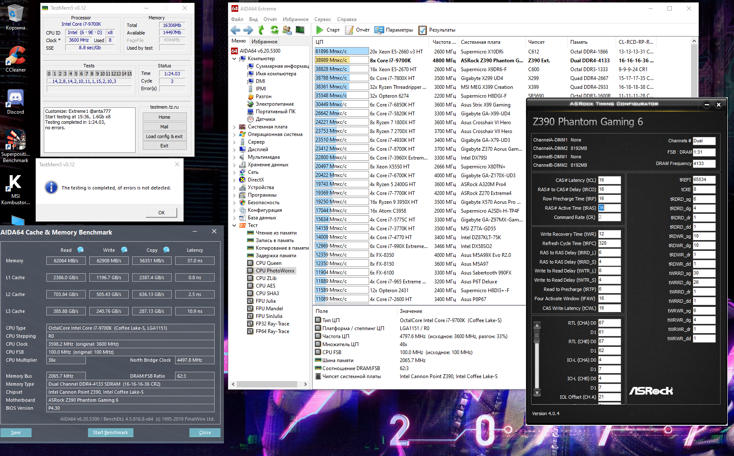Select the MSI Kombustor desktop icon
The image size is (734, 456).
[x=16, y=189]
